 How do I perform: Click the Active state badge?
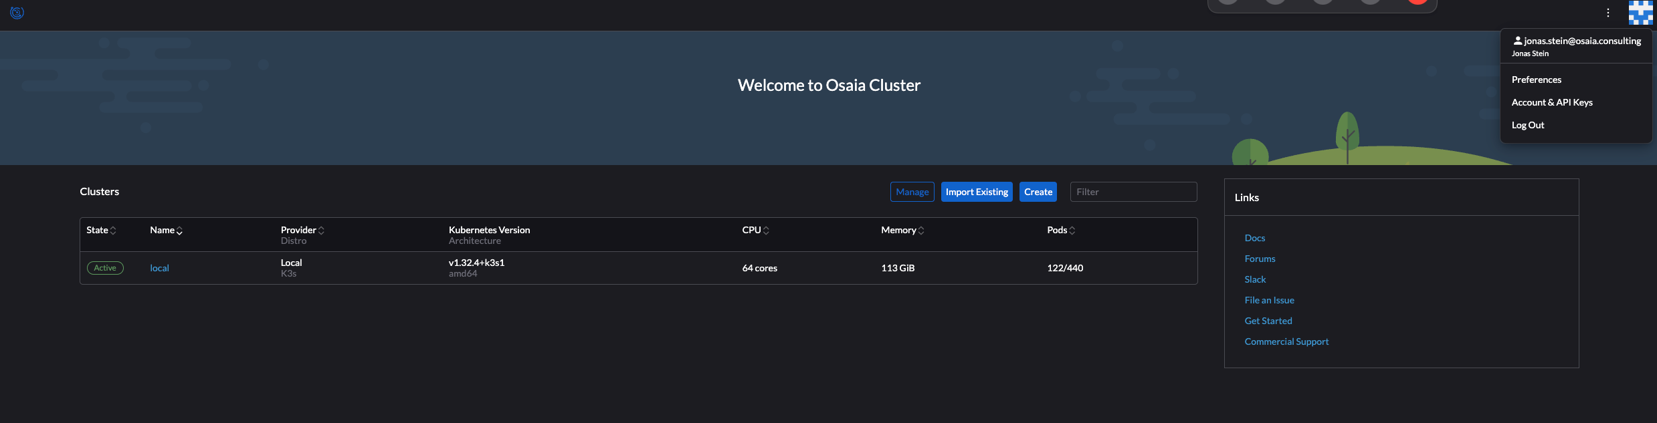click(x=105, y=268)
